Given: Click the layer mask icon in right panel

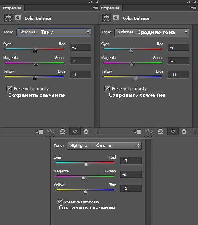Looking at the screenshot, I should [116, 18].
